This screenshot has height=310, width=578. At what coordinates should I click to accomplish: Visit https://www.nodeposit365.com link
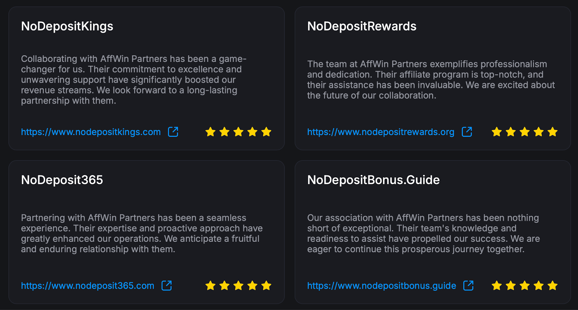point(87,285)
